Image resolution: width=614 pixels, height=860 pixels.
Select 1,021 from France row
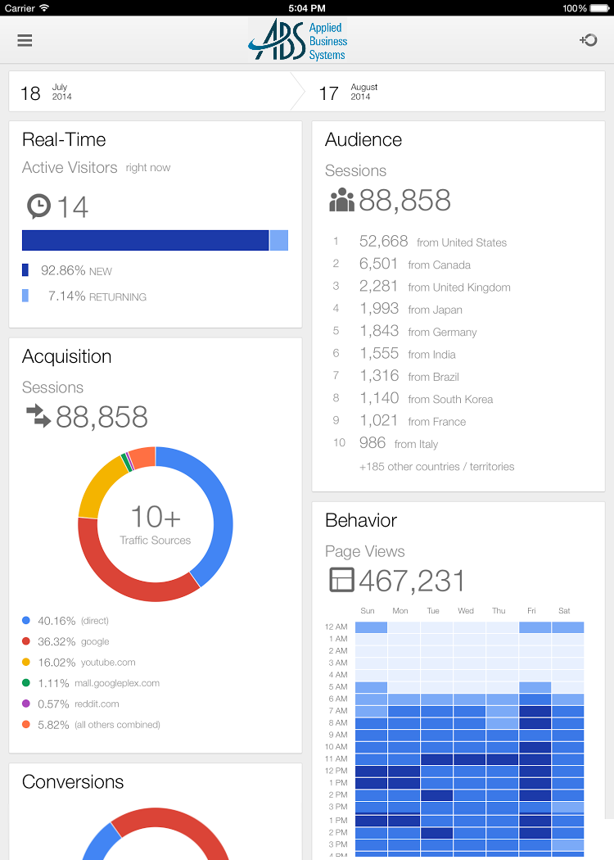coord(400,421)
